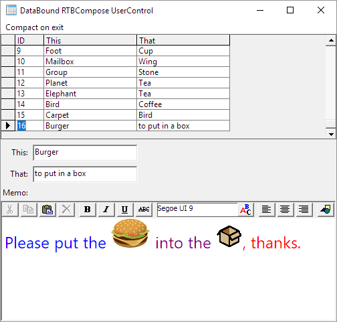Click the 'Foot' cell
337x322 pixels.
[x=90, y=51]
